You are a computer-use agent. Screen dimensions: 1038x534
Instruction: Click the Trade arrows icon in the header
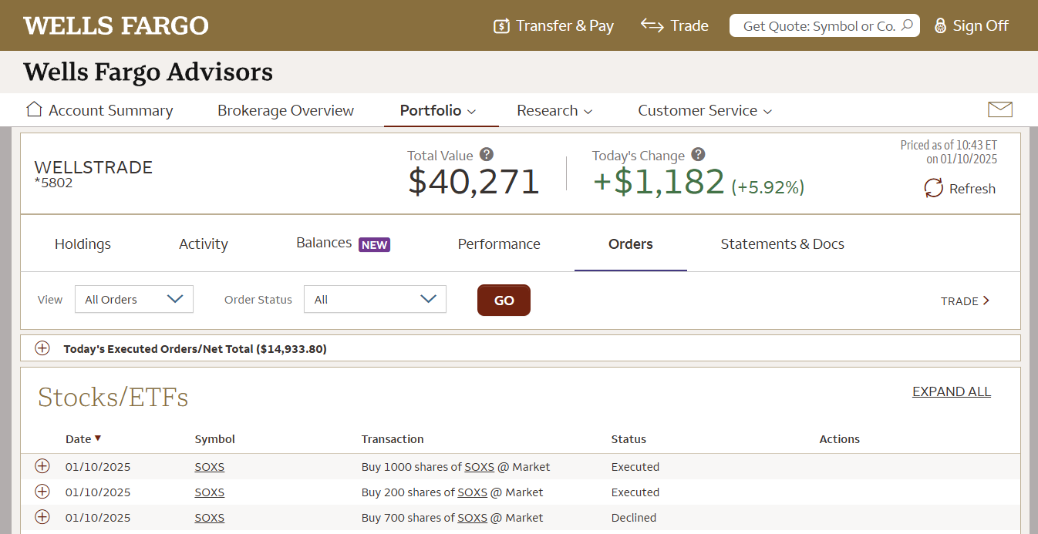coord(652,25)
